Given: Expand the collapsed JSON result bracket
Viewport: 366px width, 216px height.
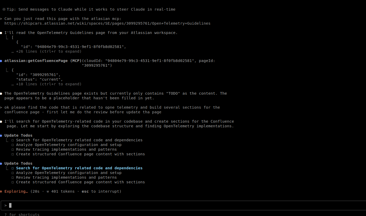Looking at the screenshot, I should pyautogui.click(x=12, y=37).
